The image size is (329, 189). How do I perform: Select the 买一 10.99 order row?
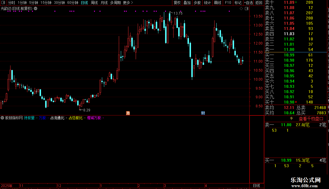pos(296,55)
